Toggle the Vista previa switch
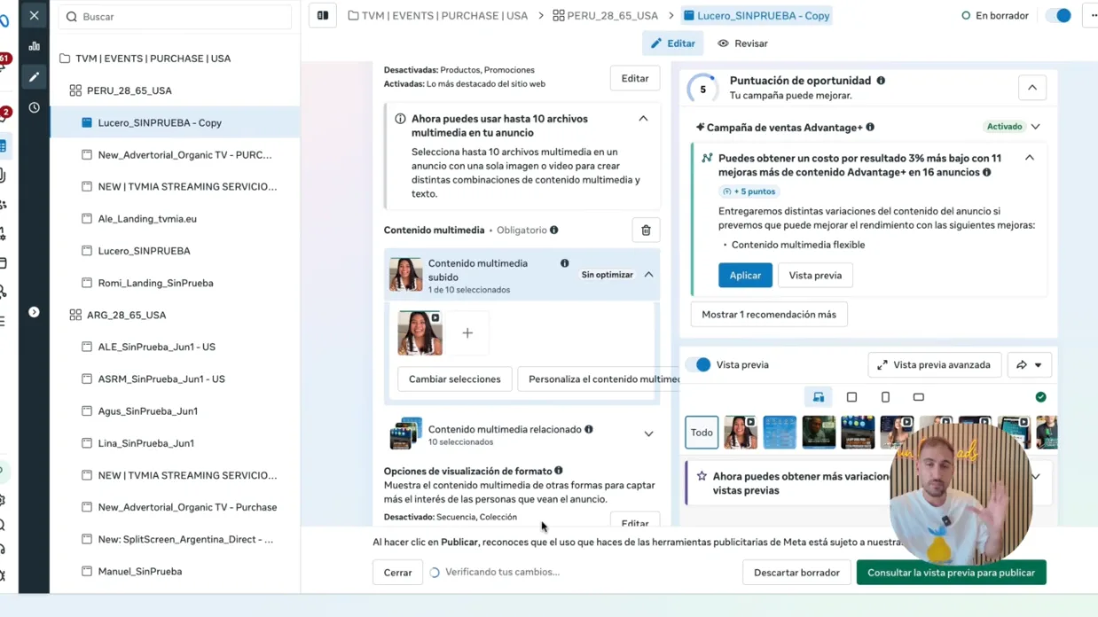The width and height of the screenshot is (1098, 617). click(699, 364)
